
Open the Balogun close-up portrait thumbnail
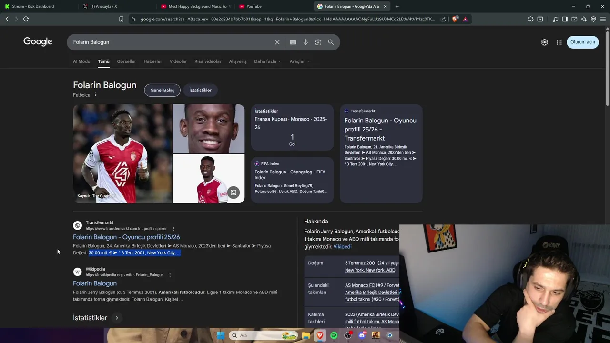tap(209, 129)
